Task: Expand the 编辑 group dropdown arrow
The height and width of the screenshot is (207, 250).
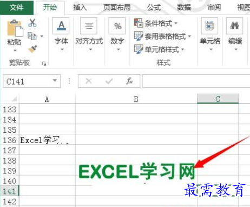Action: coord(236,49)
